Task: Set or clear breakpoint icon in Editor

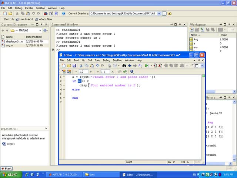Action: point(155,66)
